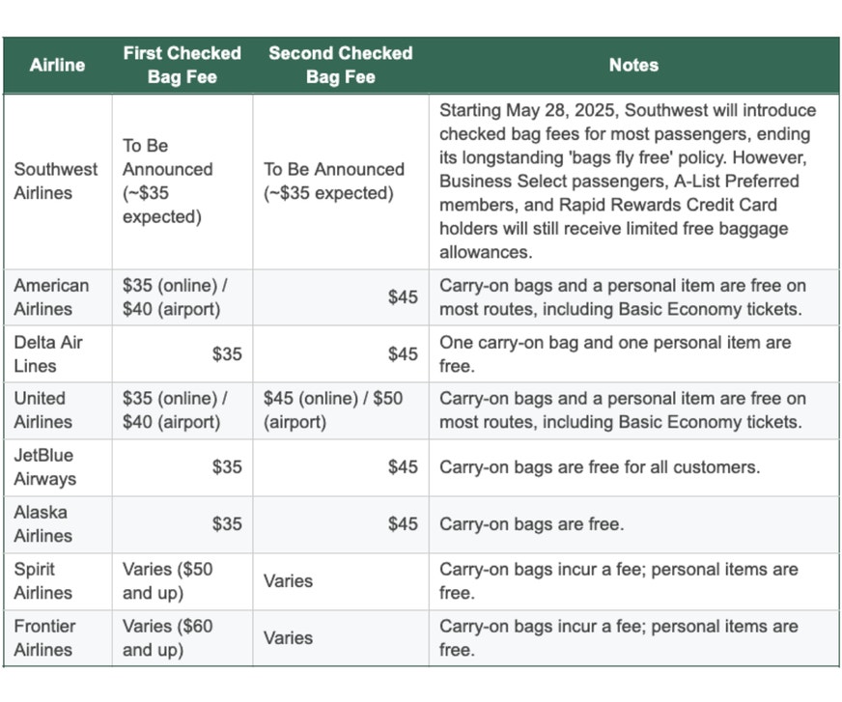Click United's $45 online / $50 airport fee
842x702 pixels.
pos(333,409)
